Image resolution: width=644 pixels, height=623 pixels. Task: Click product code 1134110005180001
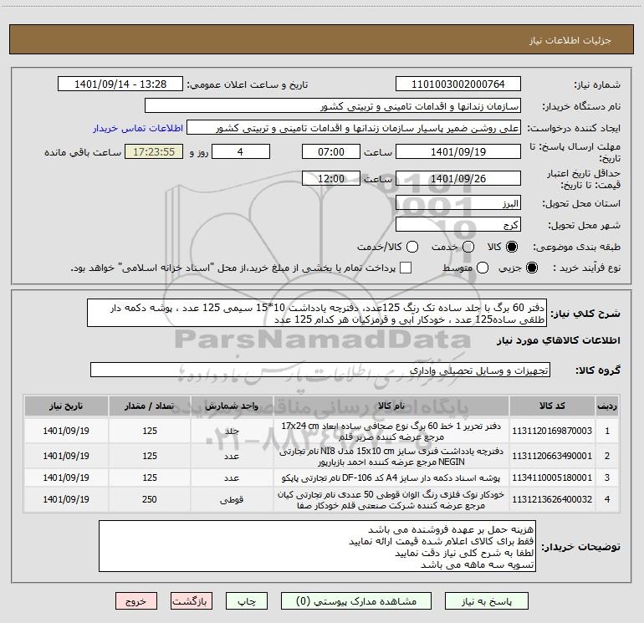552,477
